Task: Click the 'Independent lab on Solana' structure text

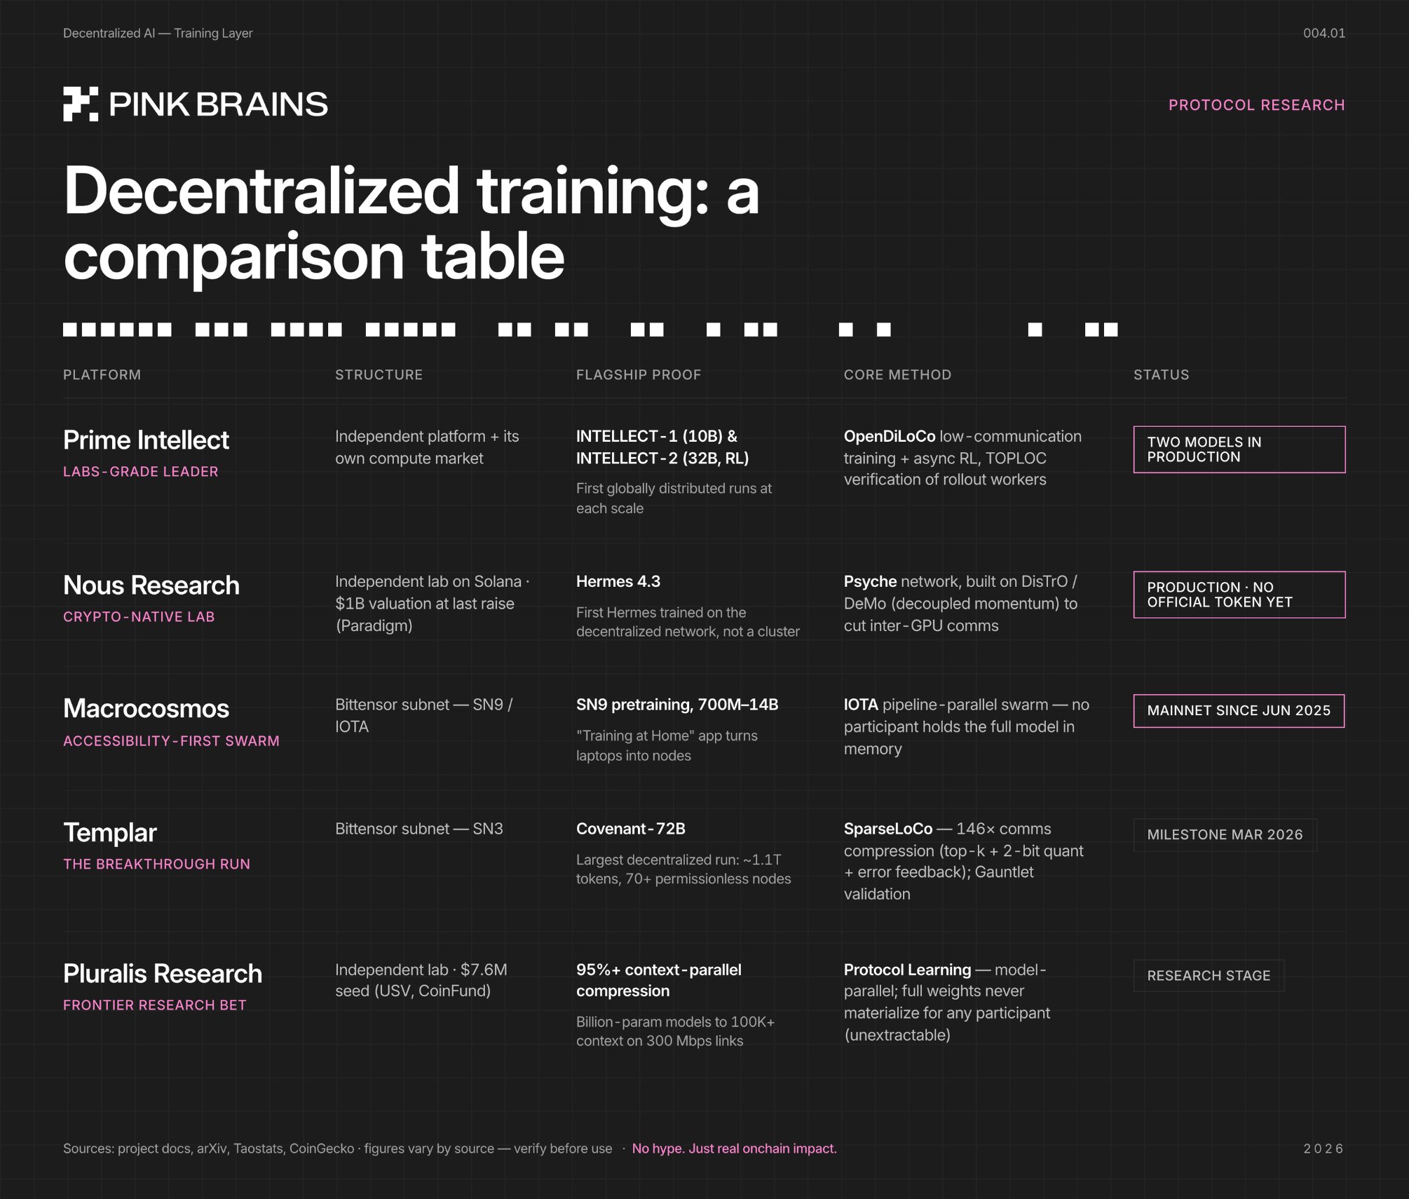Action: tap(432, 603)
